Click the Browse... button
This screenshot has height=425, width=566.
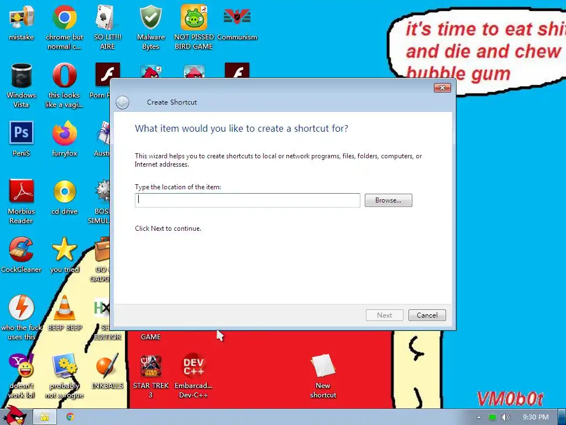[x=389, y=200]
